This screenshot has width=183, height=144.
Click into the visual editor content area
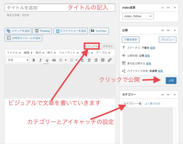(60, 81)
